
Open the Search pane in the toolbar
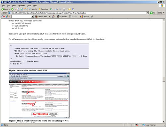33,9
